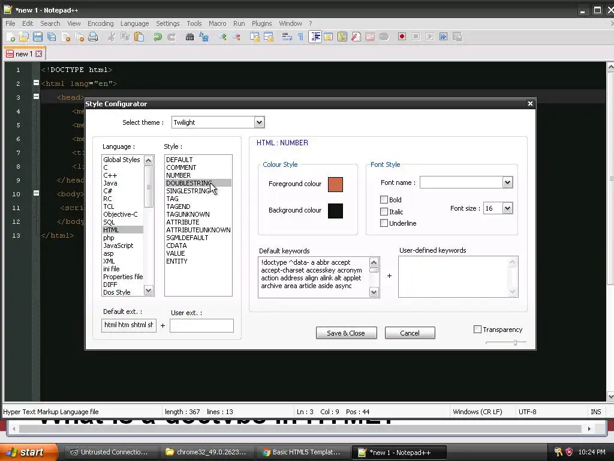Open the File menu

pos(10,23)
